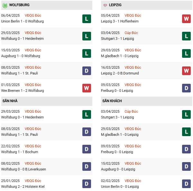Image resolution: width=193 pixels, height=191 pixels.
Task: Click the W badge for Leipzig 2 - 0 B.Dortmund
Action: tap(186, 71)
